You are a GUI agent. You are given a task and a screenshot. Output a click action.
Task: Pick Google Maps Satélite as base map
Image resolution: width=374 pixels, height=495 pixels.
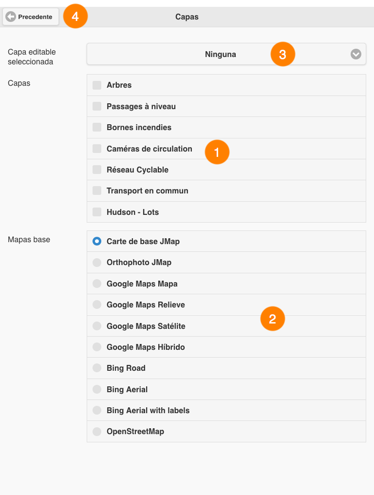coord(97,326)
